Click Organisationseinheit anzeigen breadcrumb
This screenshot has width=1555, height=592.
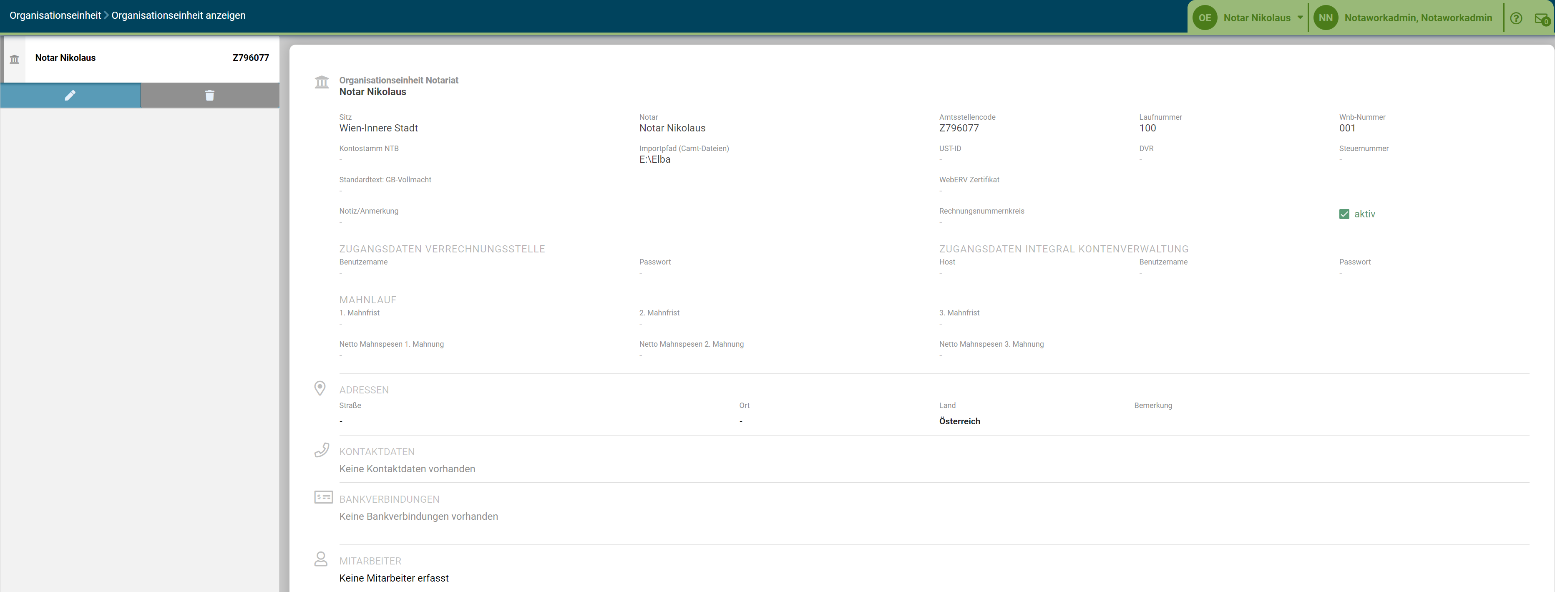(179, 16)
